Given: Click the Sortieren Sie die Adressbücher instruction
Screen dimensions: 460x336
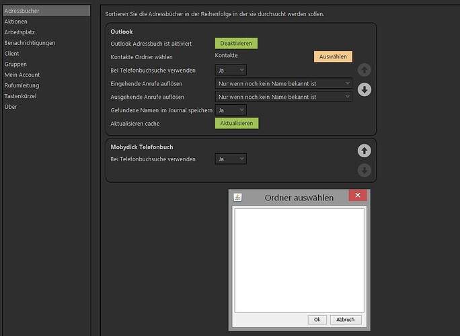Looking at the screenshot, I should (215, 14).
